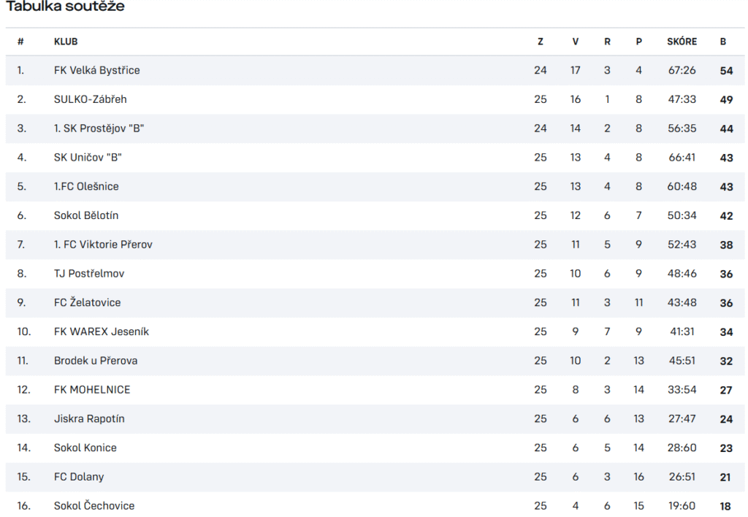Open the FK Velká Bystřice club link
Viewport: 748px width, 517px height.
coord(96,70)
